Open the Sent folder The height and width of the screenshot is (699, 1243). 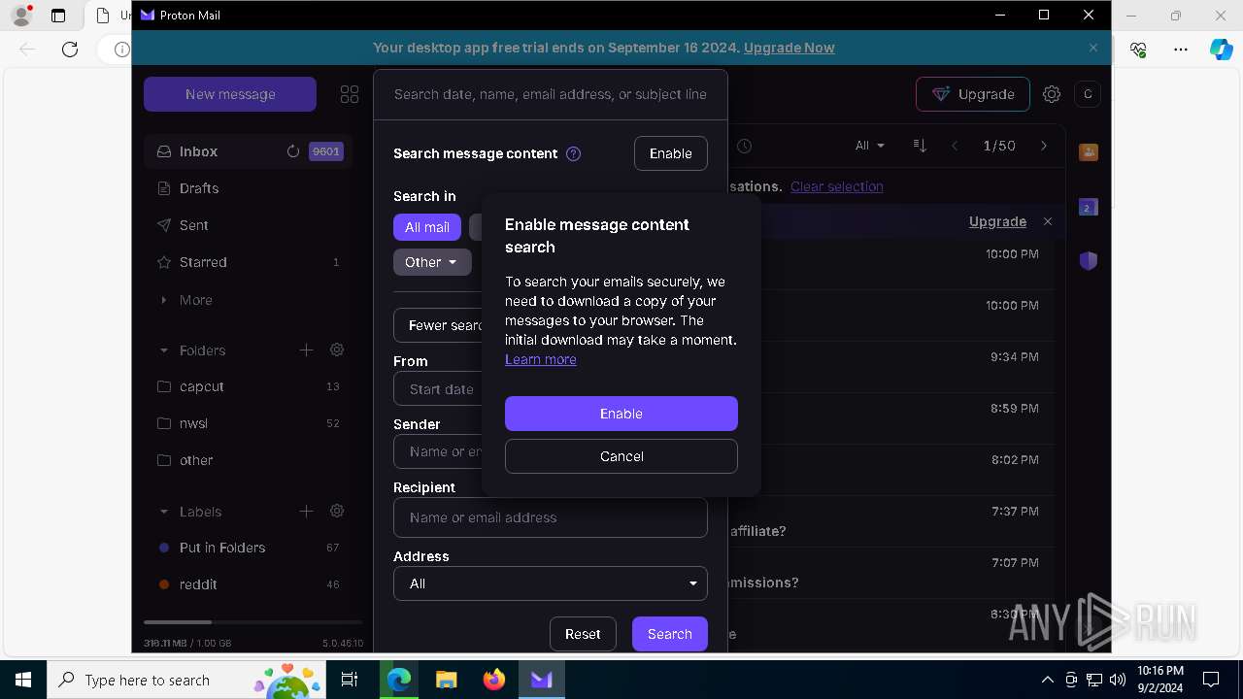click(x=248, y=225)
